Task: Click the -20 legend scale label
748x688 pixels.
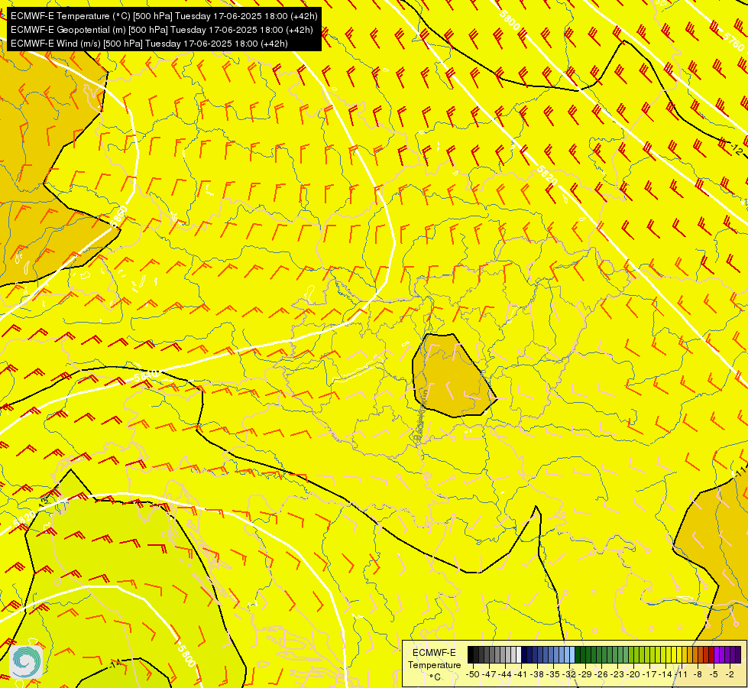Action: [x=633, y=674]
